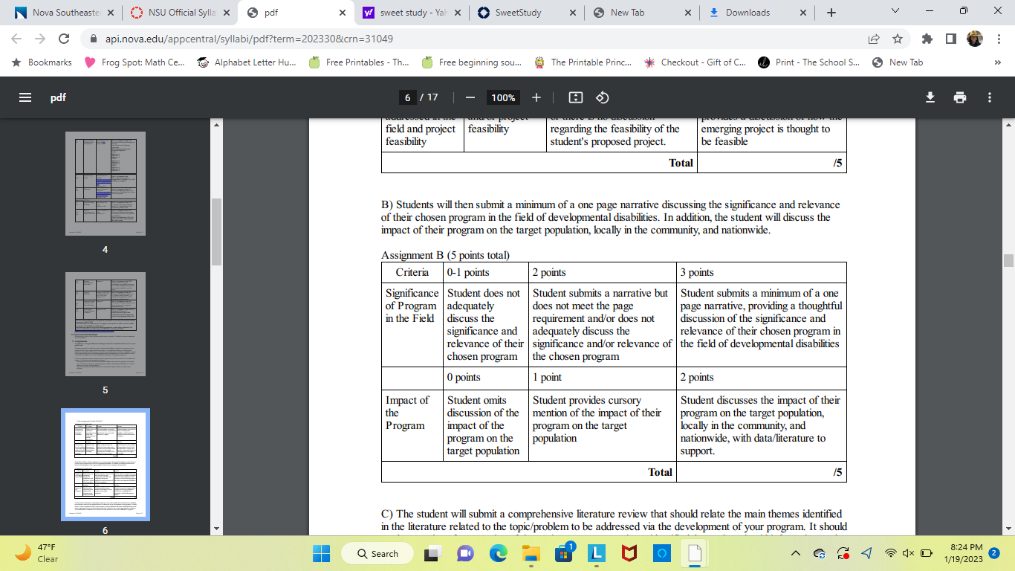Open tab search dropdown arrow
This screenshot has height=571, width=1015.
point(895,12)
